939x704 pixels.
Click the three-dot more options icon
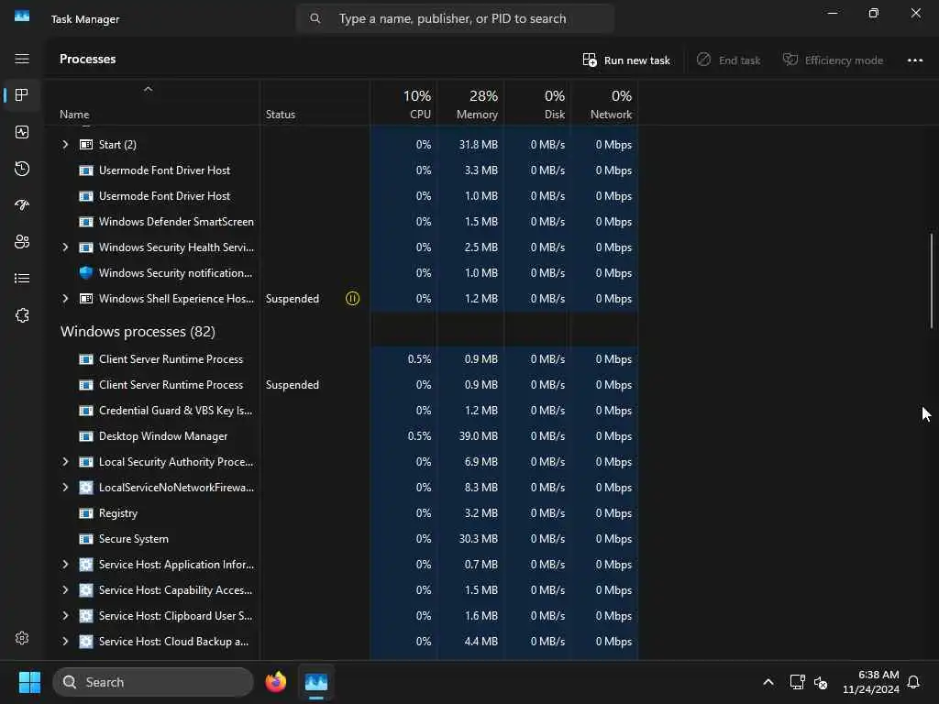tap(914, 60)
